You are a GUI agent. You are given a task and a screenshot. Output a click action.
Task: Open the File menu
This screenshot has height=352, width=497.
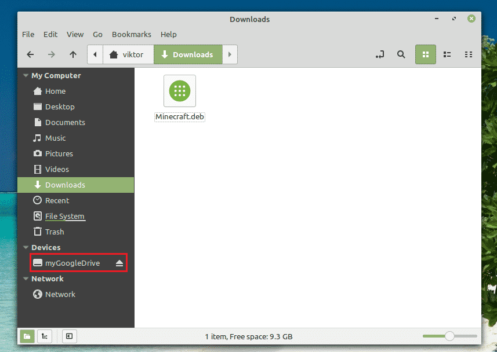(28, 34)
